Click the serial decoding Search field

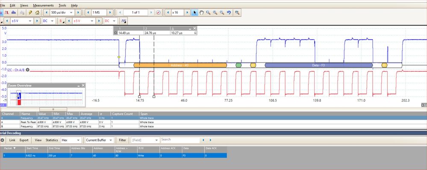(x=180, y=140)
